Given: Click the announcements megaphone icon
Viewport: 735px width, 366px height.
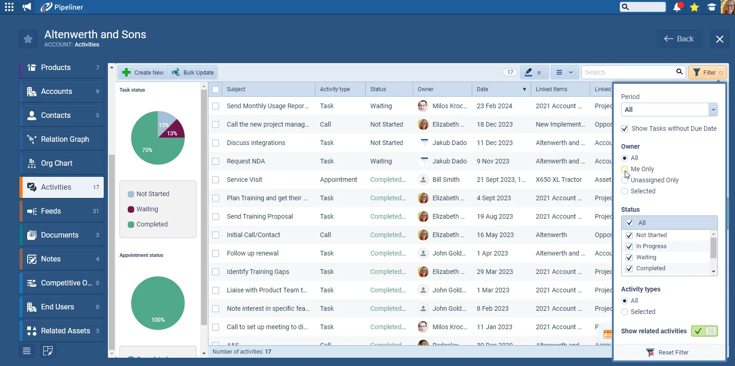Looking at the screenshot, I should pyautogui.click(x=27, y=7).
